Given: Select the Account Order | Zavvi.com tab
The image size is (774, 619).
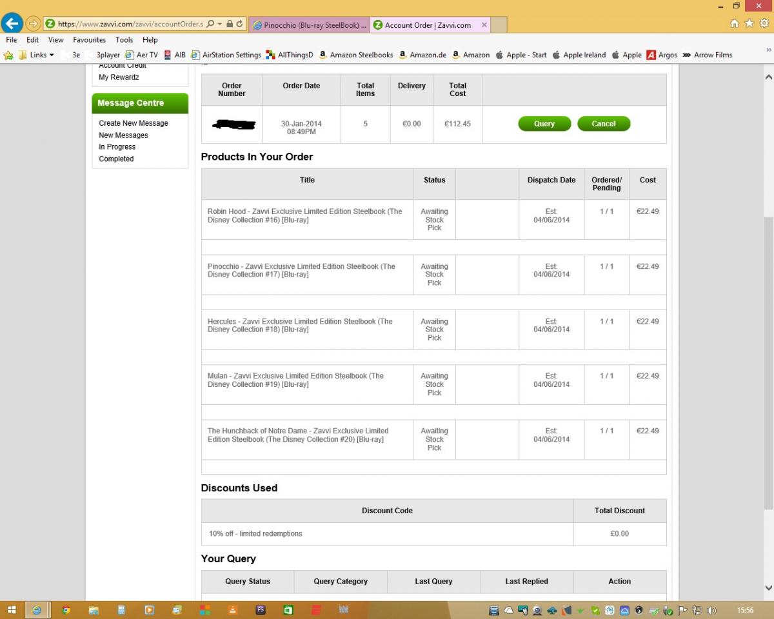Looking at the screenshot, I should pyautogui.click(x=428, y=25).
